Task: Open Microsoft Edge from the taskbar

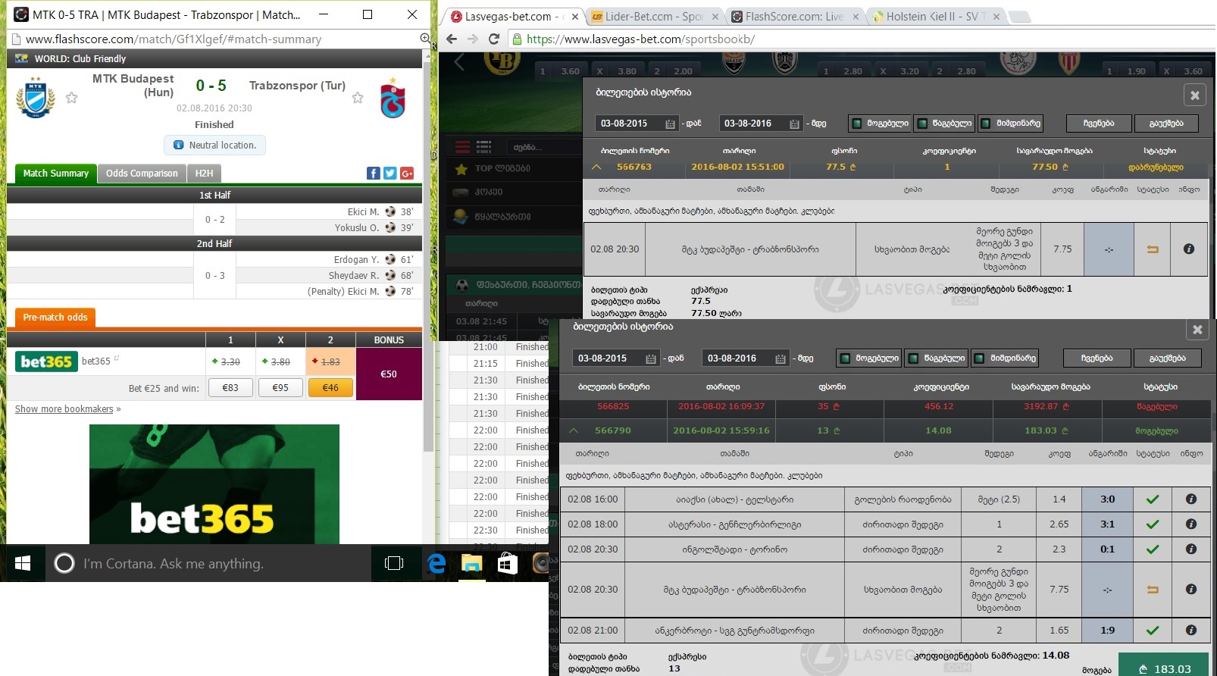Action: 436,563
